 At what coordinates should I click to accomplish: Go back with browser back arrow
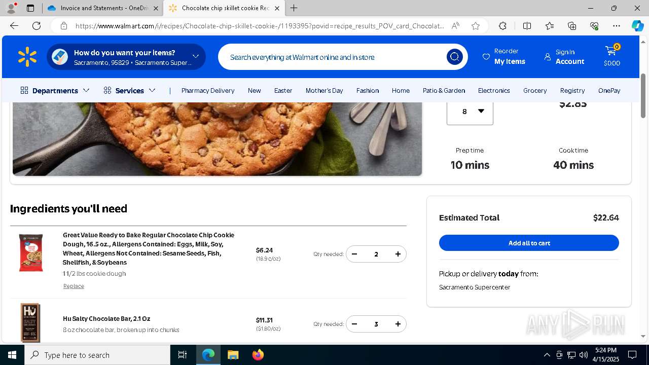(14, 26)
